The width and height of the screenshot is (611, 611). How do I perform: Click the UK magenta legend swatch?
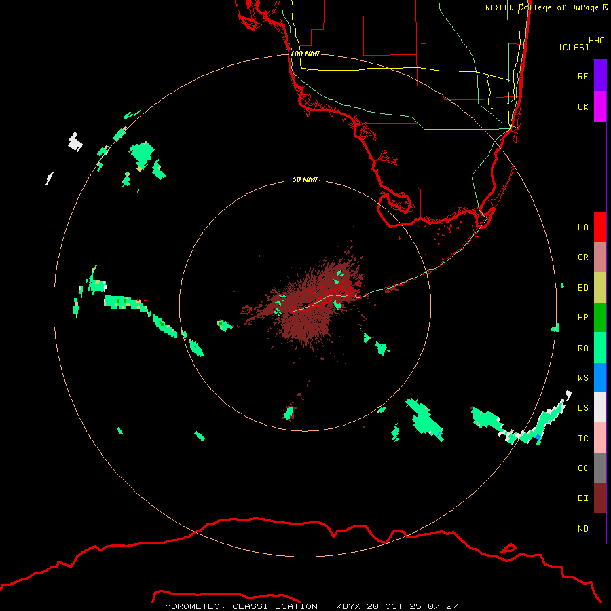pyautogui.click(x=599, y=107)
